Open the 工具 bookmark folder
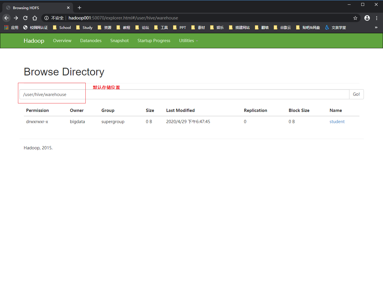Screen dimensions: 383x304 (161, 27)
